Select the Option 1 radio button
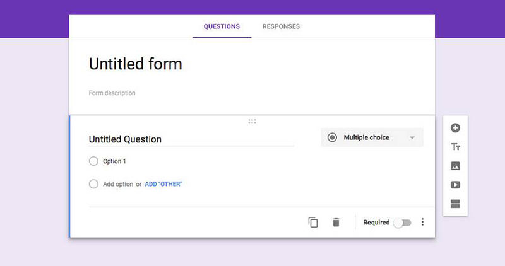The width and height of the screenshot is (505, 266). [x=94, y=161]
